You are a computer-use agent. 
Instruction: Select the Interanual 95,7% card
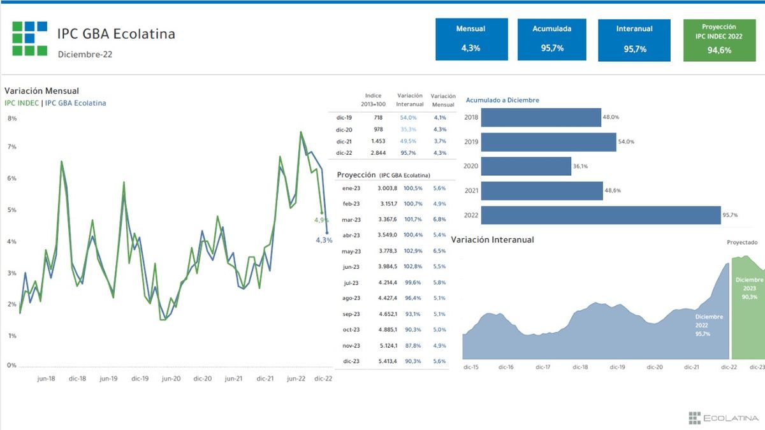pos(635,39)
